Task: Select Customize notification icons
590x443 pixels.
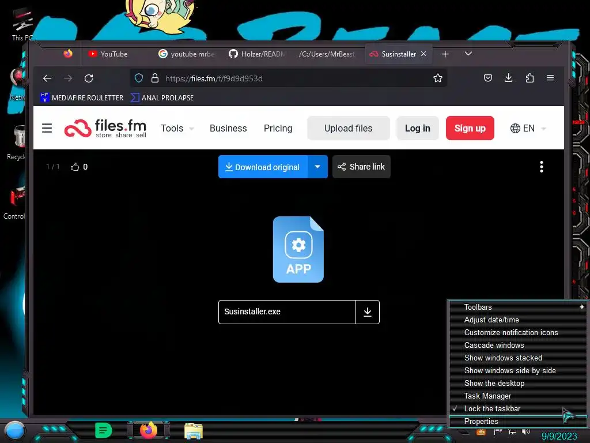Action: tap(518, 333)
